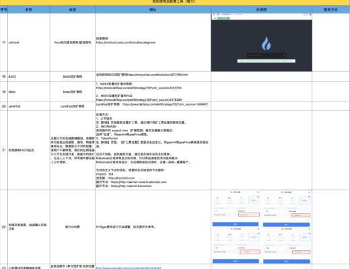Open the cointool.cabx.com hecoApprove URL
Viewport: 350px width, 269px height.
pos(126,42)
